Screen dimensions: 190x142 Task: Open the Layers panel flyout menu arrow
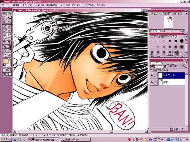[186, 63]
